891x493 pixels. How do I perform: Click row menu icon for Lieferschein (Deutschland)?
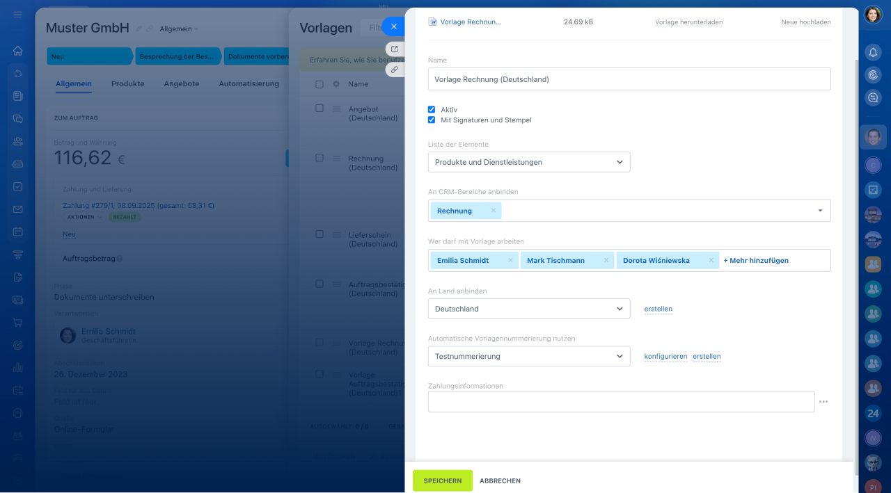(x=336, y=235)
